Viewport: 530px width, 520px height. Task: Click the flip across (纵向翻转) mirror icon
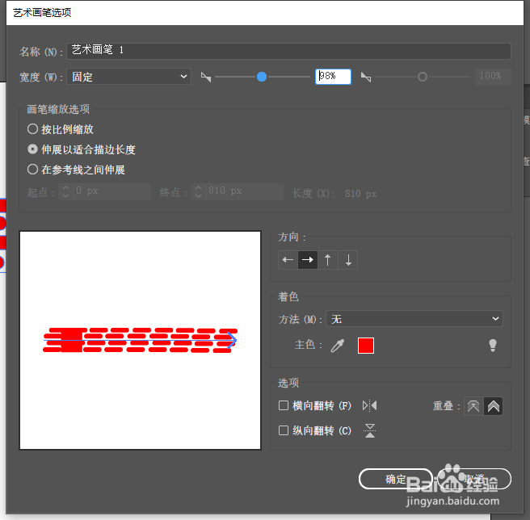[x=370, y=430]
